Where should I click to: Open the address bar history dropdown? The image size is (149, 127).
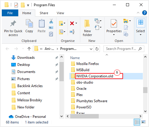(91, 49)
